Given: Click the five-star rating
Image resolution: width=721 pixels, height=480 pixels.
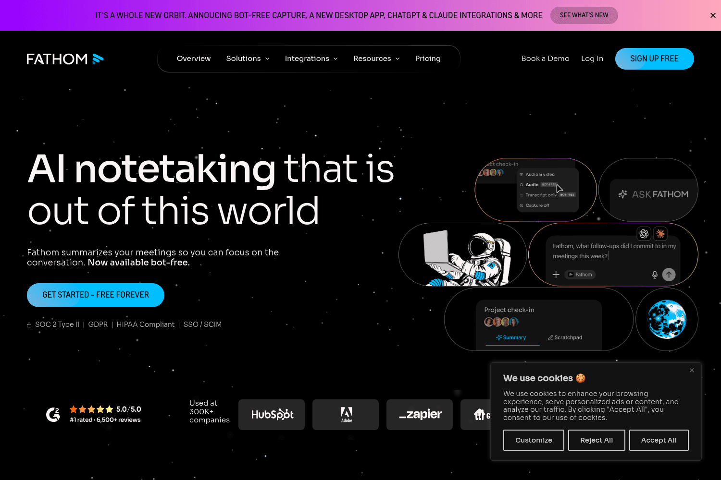Looking at the screenshot, I should point(91,409).
